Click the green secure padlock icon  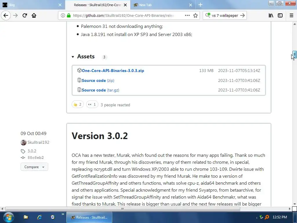[69, 16]
